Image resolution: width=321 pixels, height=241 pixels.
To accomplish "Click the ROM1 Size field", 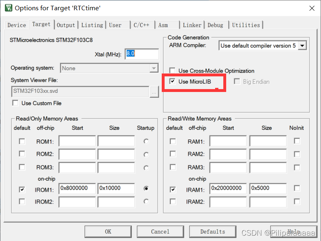I will click(116, 141).
